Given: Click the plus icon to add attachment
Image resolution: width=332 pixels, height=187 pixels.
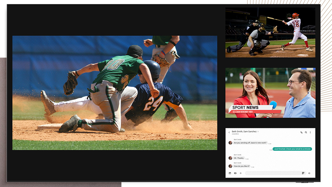Looking at the screenshot, I should pos(241,173).
